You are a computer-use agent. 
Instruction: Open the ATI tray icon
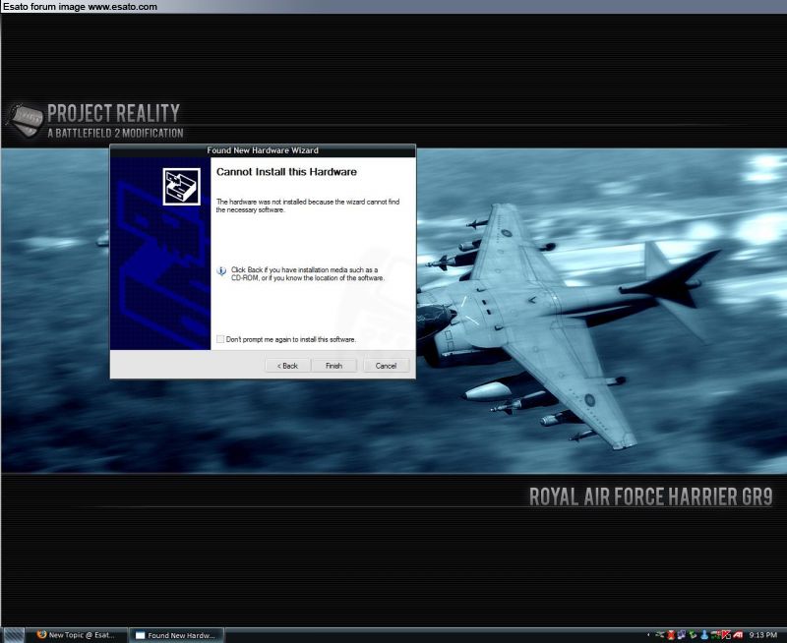pos(737,635)
